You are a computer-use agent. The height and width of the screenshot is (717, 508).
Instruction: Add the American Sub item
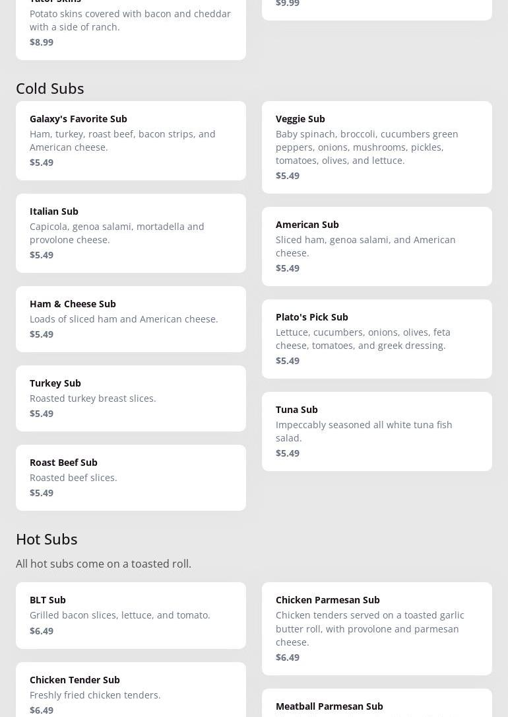tap(377, 246)
